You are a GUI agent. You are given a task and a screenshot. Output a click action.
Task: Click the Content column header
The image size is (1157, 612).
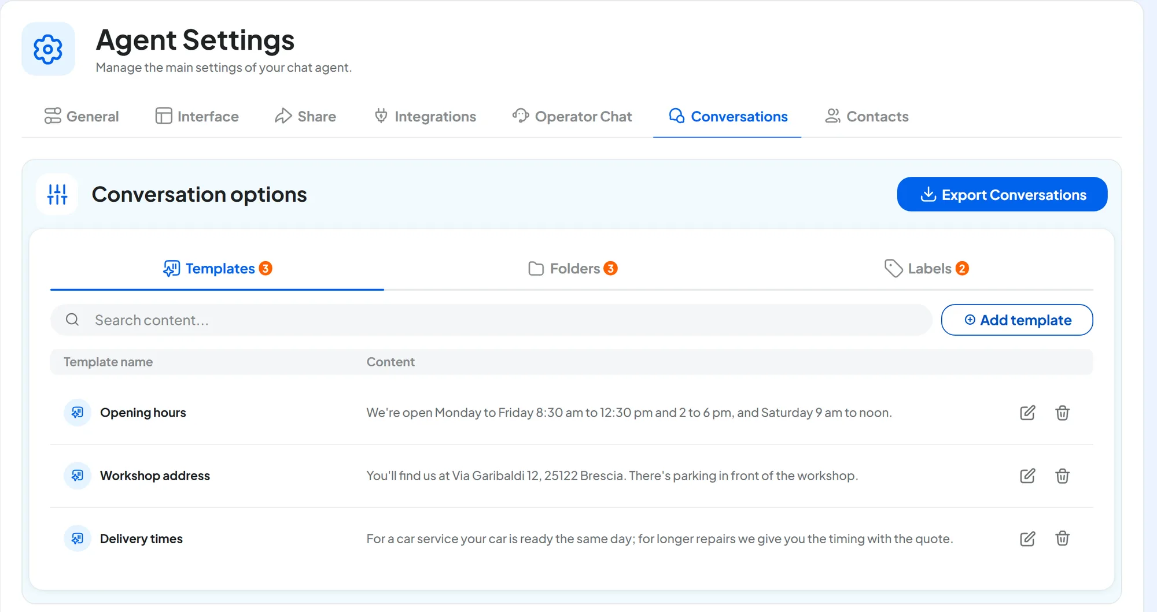(x=390, y=362)
